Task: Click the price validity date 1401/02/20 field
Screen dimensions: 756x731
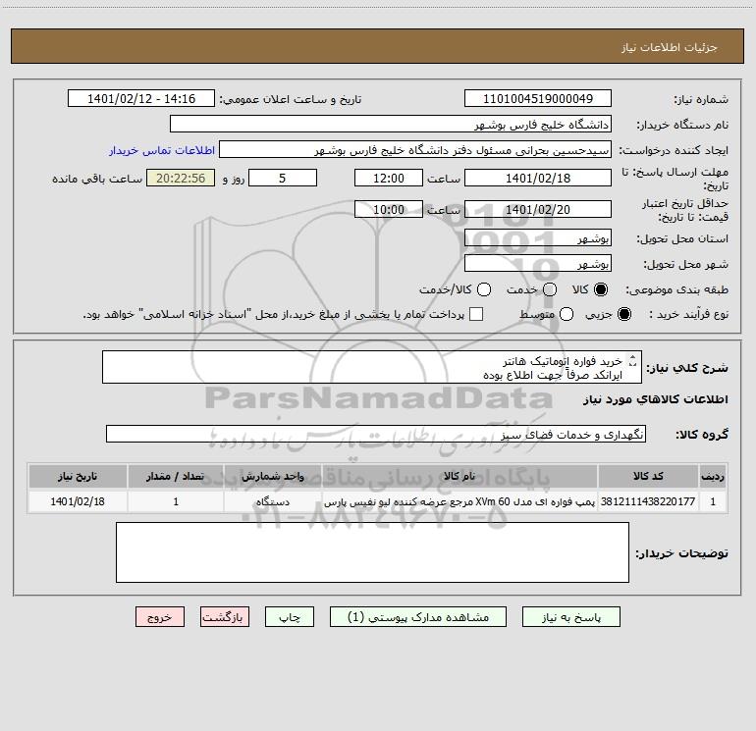Action: (538, 210)
